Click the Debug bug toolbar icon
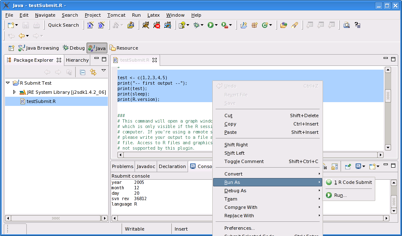 tap(196, 25)
